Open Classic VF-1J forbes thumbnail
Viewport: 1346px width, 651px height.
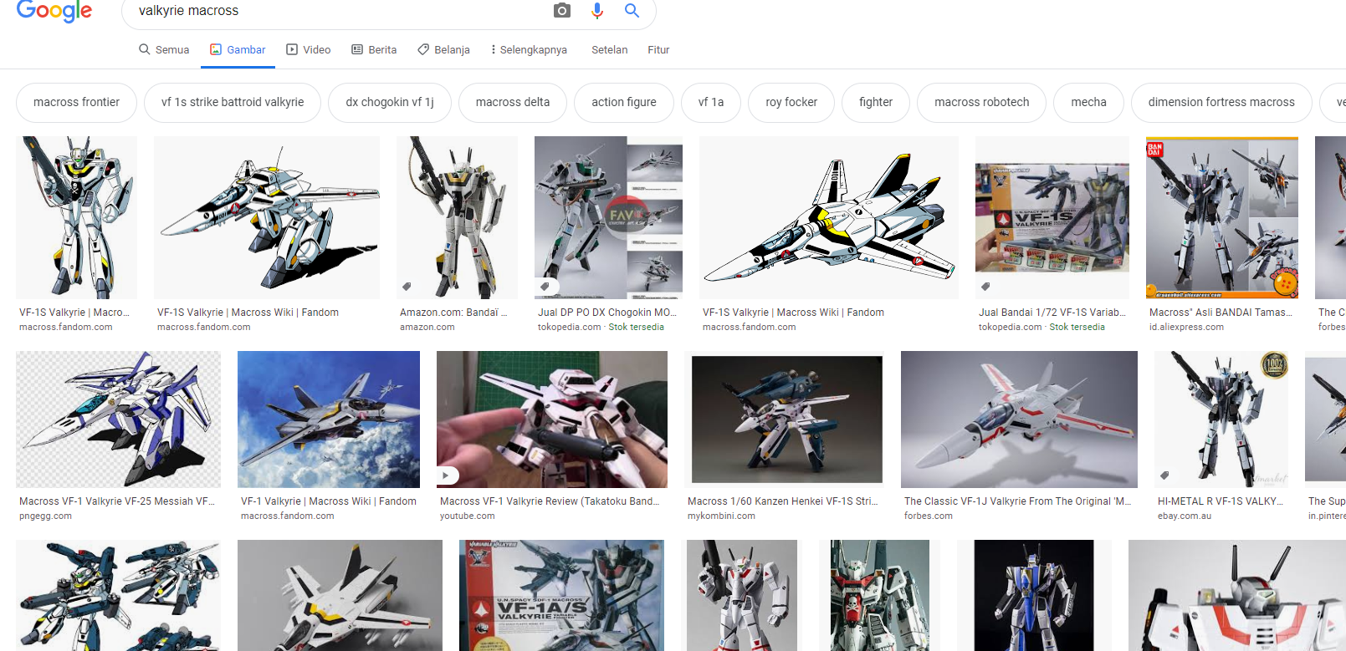tap(1019, 419)
